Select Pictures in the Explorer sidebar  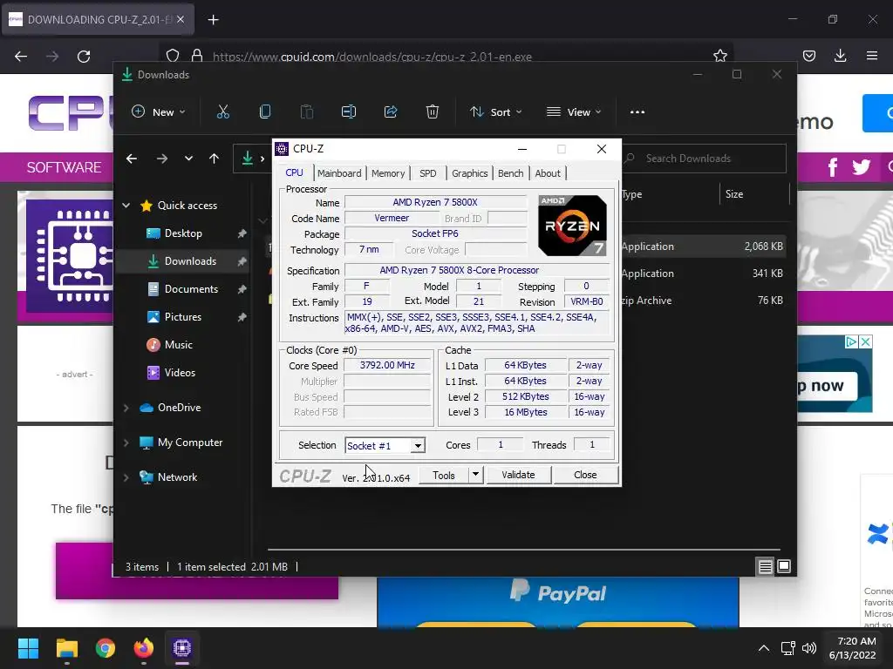tap(183, 317)
